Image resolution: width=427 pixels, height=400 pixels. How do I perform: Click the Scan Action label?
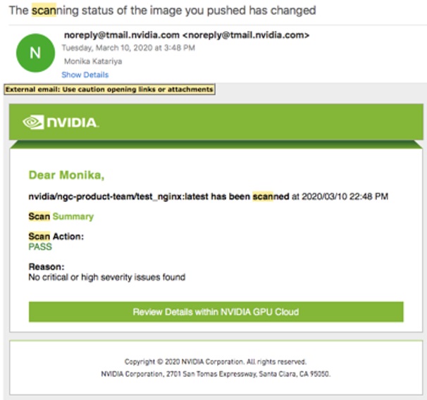click(x=56, y=237)
